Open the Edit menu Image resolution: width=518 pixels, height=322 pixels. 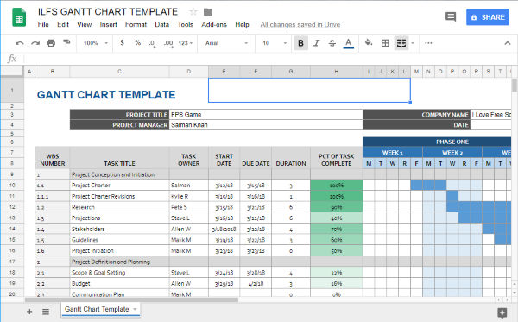click(63, 24)
